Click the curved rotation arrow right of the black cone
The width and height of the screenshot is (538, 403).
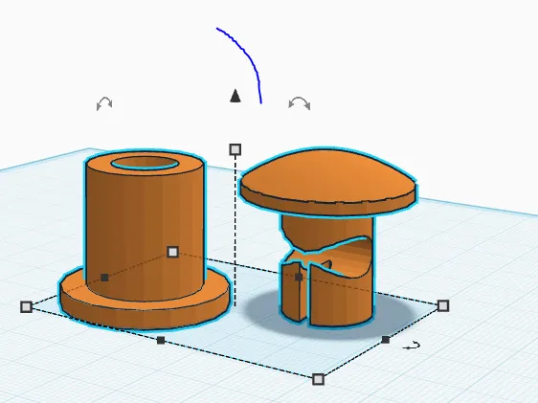click(300, 103)
